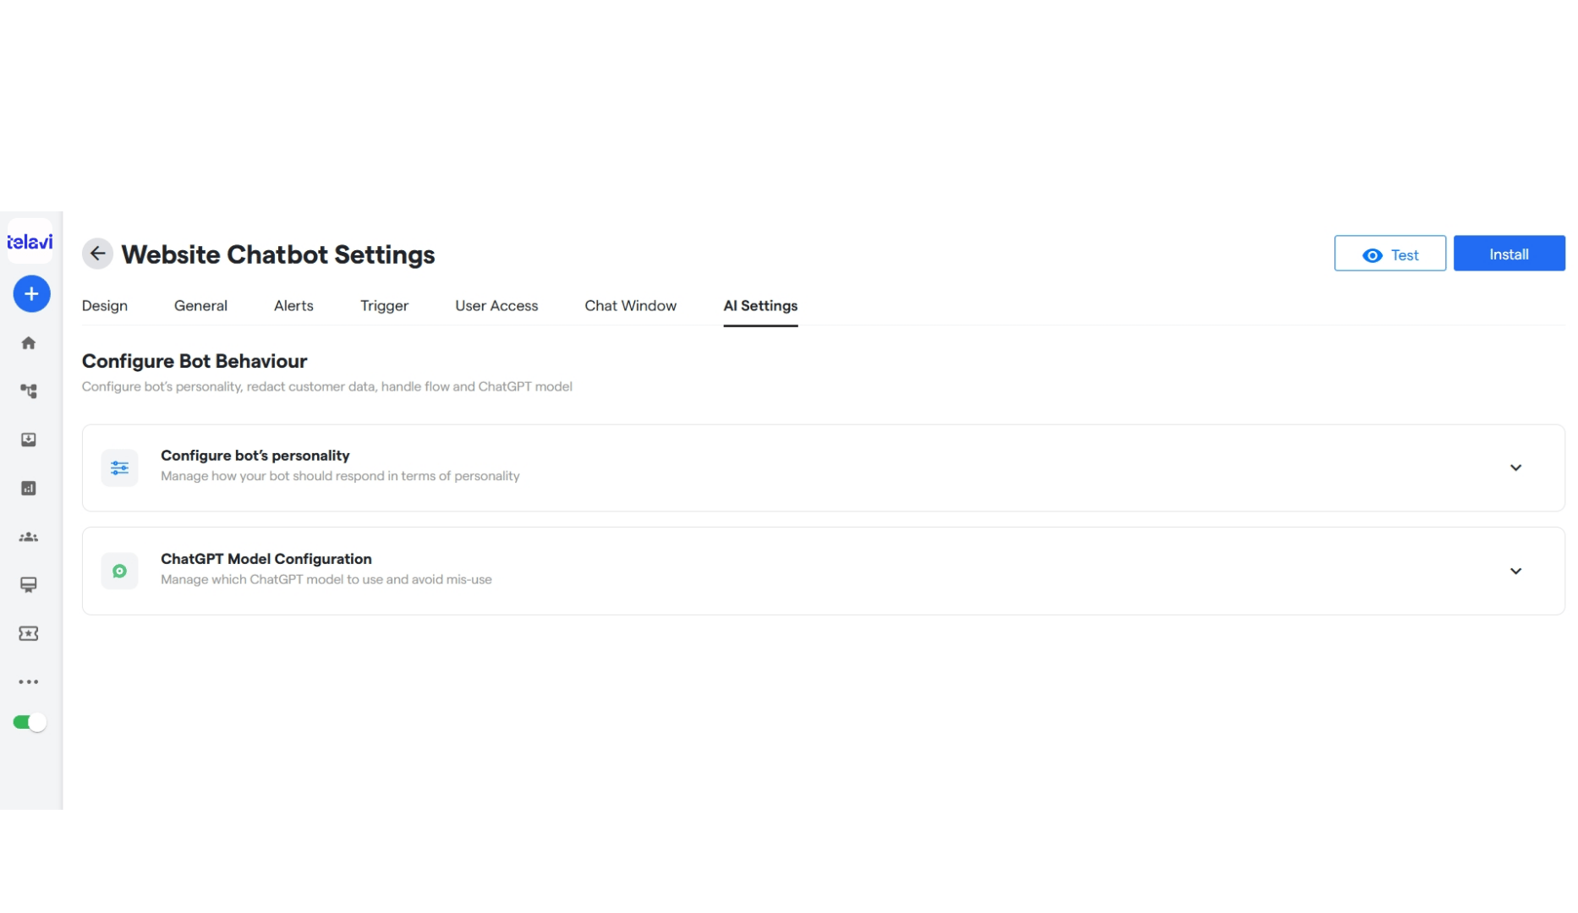Expand Configure bot's personality chevron
The width and height of the screenshot is (1578, 913).
point(1515,467)
